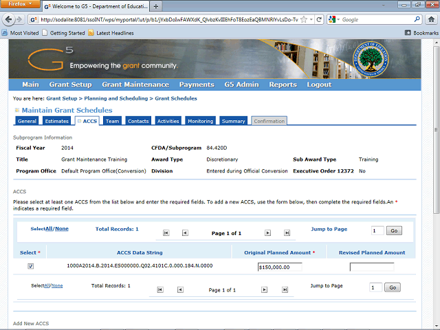Go to previous page in upper pager

185,233
